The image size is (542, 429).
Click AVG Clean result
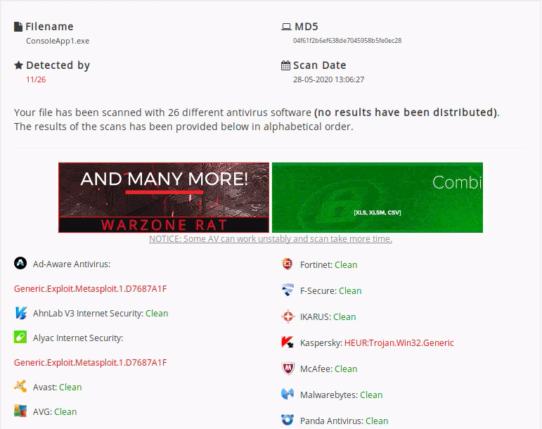(x=65, y=411)
